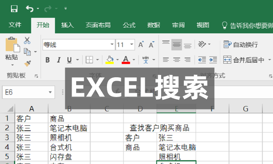Screen dimensions: 273x164
Task: Select Center horizontal alignment icon
Action: tap(177, 60)
